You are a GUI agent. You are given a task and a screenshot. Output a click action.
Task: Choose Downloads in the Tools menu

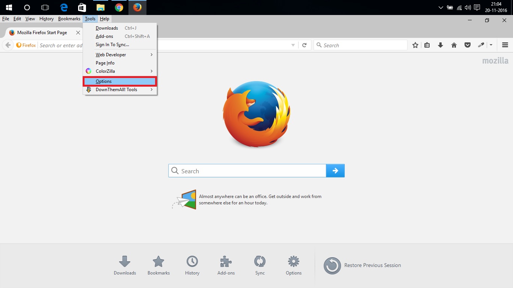(120, 28)
